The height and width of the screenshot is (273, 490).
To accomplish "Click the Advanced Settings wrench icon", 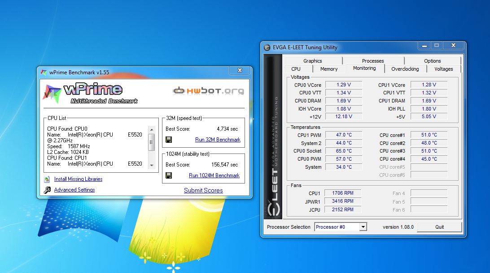I will (47, 190).
